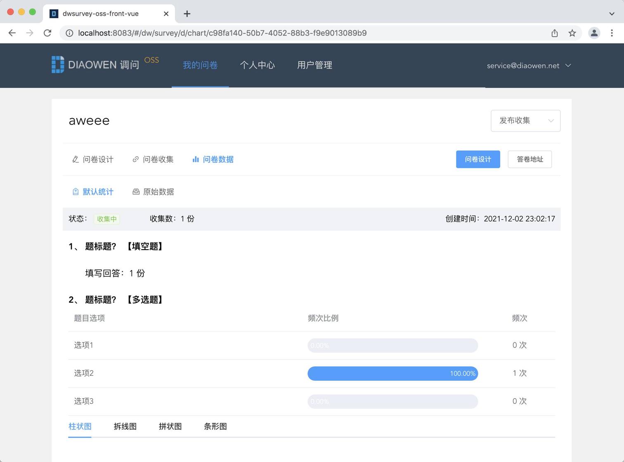Viewport: 624px width, 462px height.
Task: Close the dwsurvey-oss-front-vue tab
Action: click(x=166, y=14)
